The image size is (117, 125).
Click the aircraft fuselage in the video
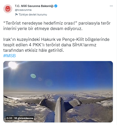[x=60, y=109]
